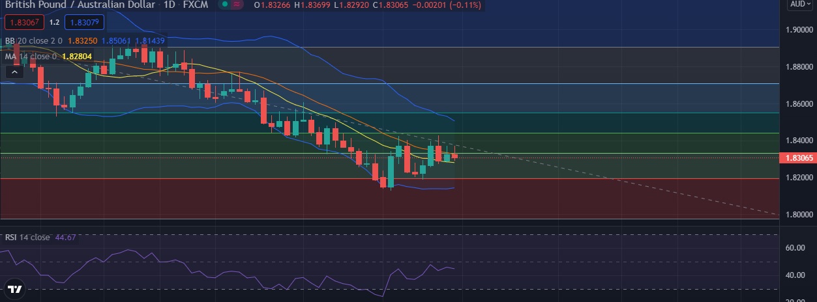Select the BB 20 close 2 0 legend
The image size is (817, 302).
33,40
